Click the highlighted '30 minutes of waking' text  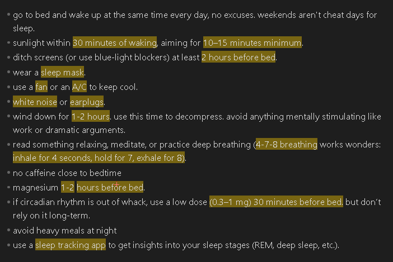[x=115, y=43]
